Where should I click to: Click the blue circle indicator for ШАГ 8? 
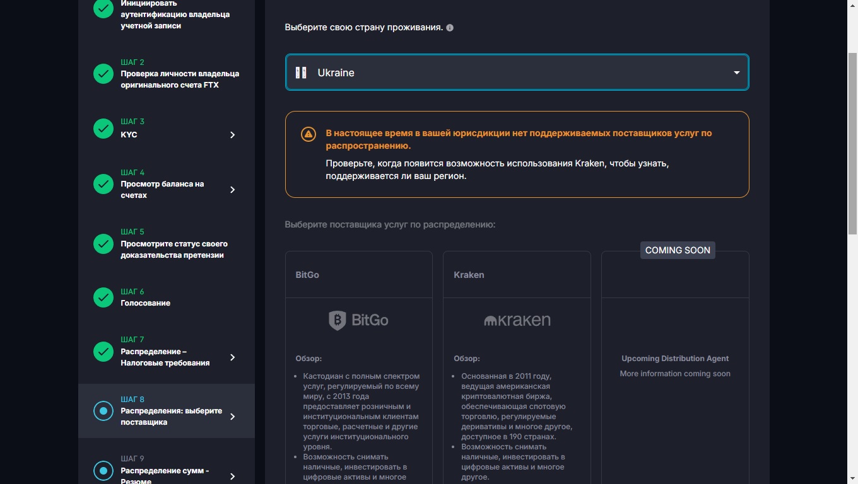[103, 411]
